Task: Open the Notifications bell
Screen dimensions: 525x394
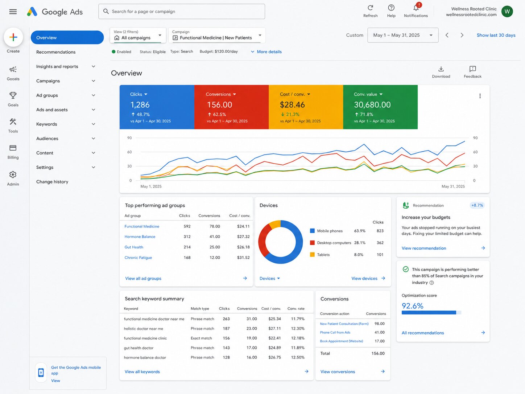Action: pyautogui.click(x=416, y=8)
